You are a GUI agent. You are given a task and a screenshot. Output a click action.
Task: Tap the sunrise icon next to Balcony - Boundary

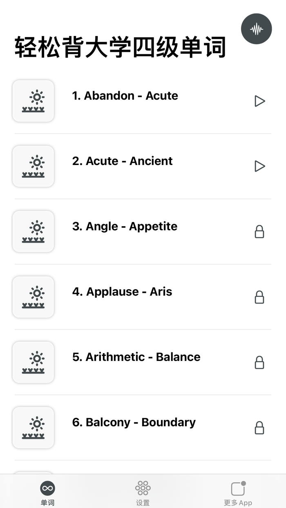[33, 428]
